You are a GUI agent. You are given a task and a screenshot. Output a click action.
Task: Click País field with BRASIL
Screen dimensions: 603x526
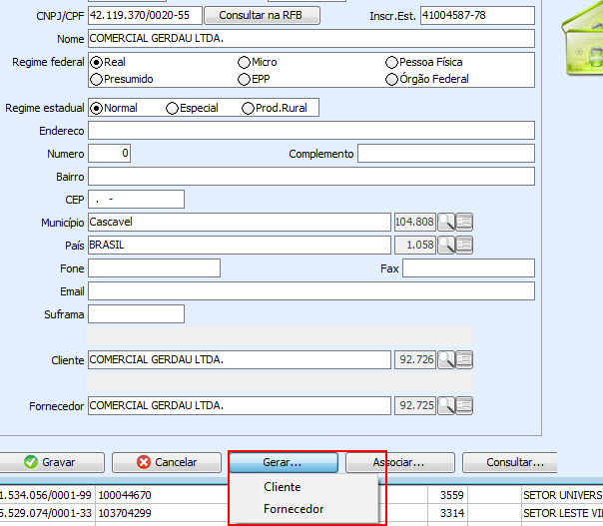click(240, 246)
